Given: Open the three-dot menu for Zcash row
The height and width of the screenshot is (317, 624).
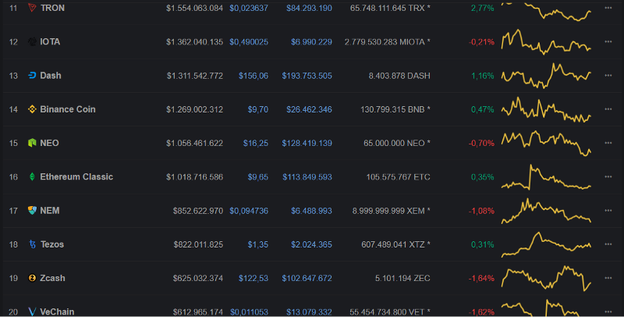Looking at the screenshot, I should coord(608,278).
